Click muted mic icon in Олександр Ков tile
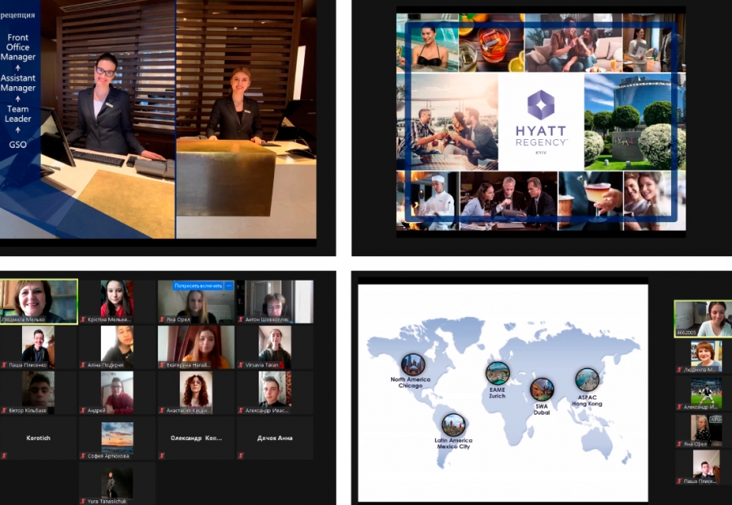Image resolution: width=732 pixels, height=505 pixels. [x=162, y=455]
